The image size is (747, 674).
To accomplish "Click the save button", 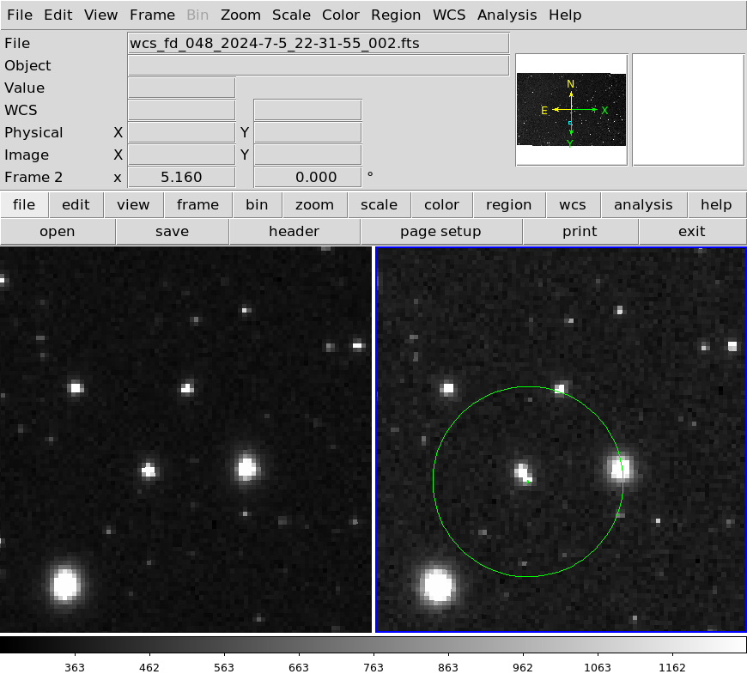I will (x=172, y=232).
